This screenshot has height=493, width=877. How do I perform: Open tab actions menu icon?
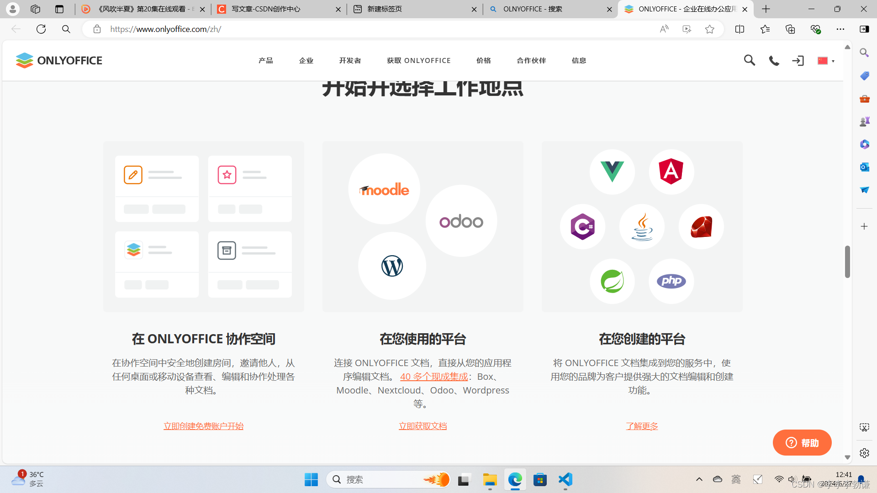pos(59,9)
